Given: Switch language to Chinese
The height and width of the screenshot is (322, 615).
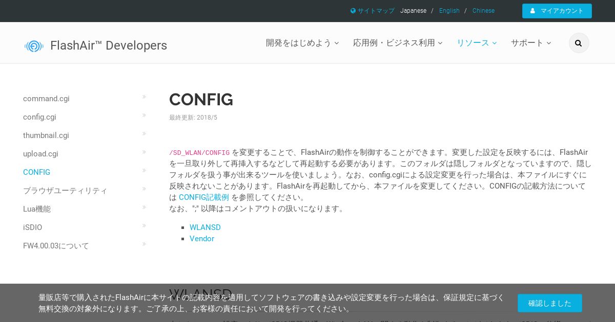Looking at the screenshot, I should pos(483,11).
